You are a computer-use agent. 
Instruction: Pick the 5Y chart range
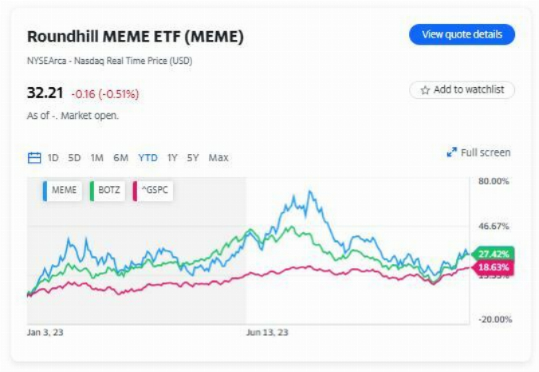193,158
